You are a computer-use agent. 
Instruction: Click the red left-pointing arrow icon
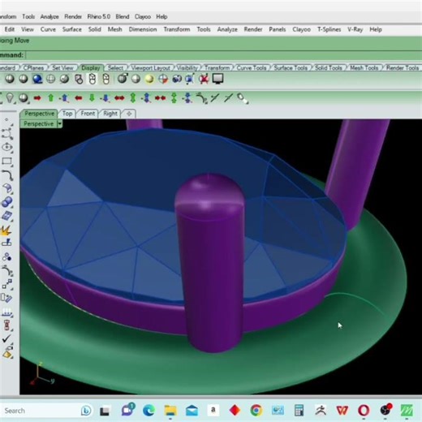79,98
